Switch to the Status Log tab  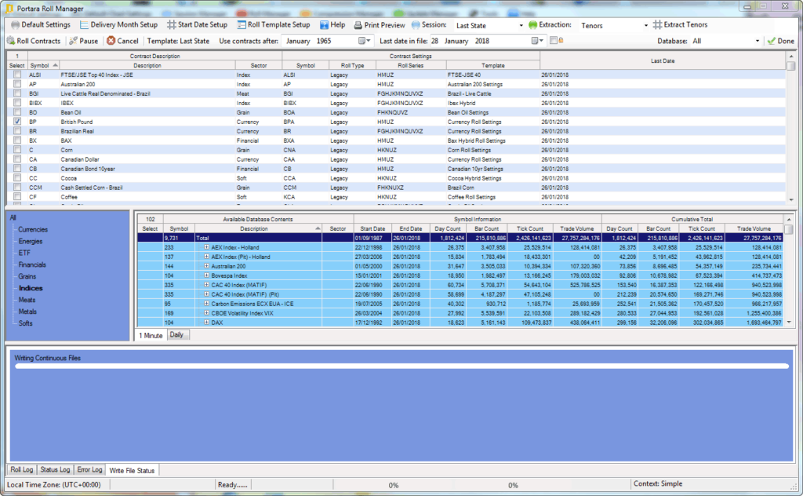55,469
